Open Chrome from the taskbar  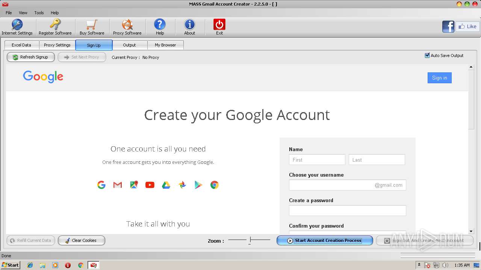click(80, 265)
